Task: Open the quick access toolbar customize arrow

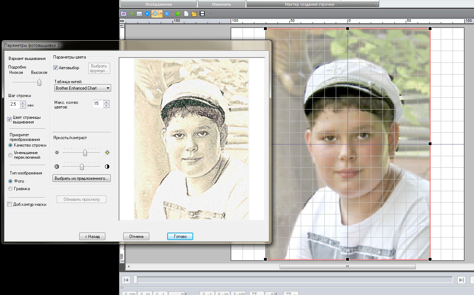Action: [x=210, y=14]
